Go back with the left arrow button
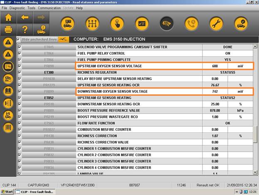 [x=25, y=18]
